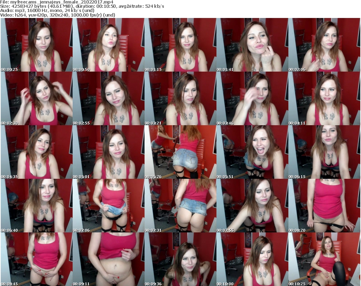Select the frame stamped 00:01:15

tap(180, 45)
